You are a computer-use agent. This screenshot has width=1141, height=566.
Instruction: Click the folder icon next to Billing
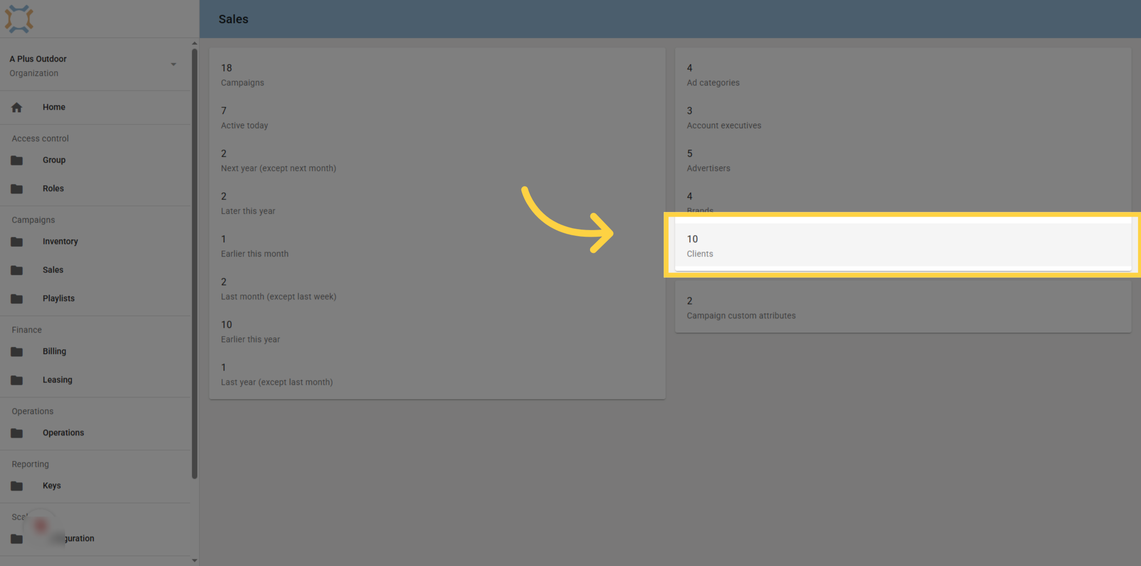17,352
